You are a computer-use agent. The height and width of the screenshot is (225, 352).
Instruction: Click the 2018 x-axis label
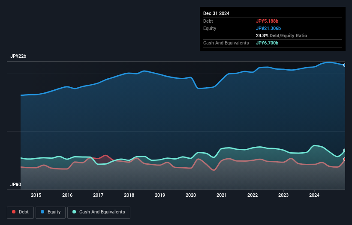pyautogui.click(x=129, y=195)
